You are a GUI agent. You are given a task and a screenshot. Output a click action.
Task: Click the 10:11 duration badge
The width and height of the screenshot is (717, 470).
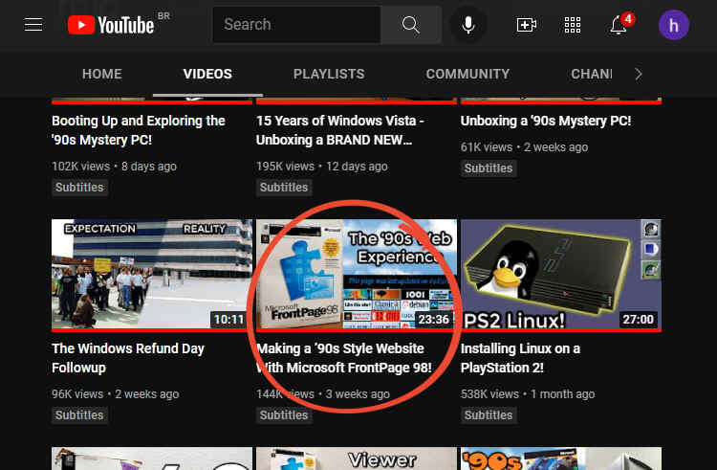pos(229,319)
